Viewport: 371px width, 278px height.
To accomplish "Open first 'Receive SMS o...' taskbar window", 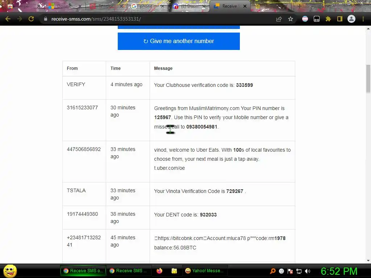I will [83, 271].
